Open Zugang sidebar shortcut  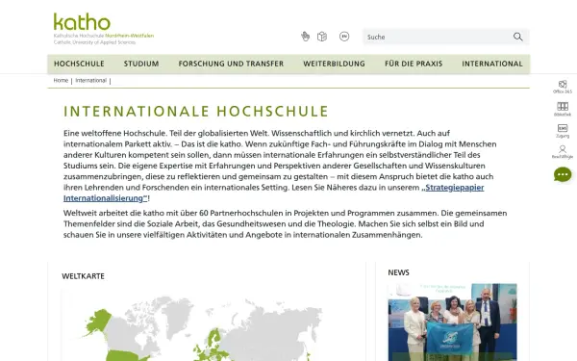tap(563, 131)
